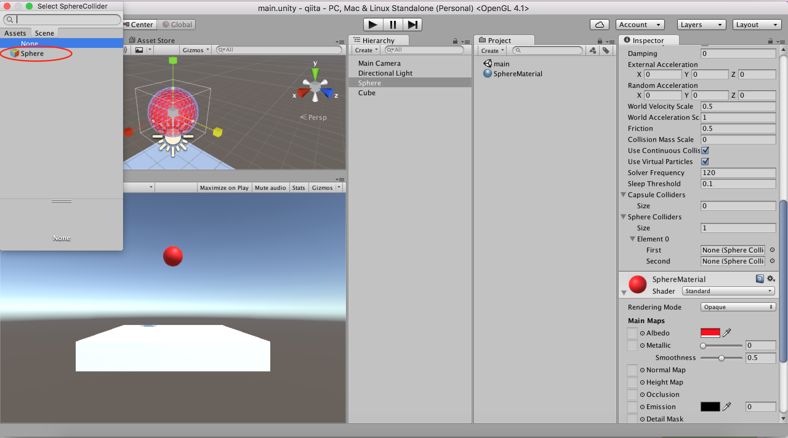The width and height of the screenshot is (788, 438).
Task: Switch to the Assets tab in picker window
Action: pyautogui.click(x=15, y=33)
